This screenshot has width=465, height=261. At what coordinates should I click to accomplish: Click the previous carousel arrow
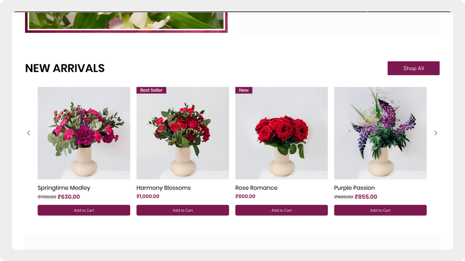click(x=28, y=133)
